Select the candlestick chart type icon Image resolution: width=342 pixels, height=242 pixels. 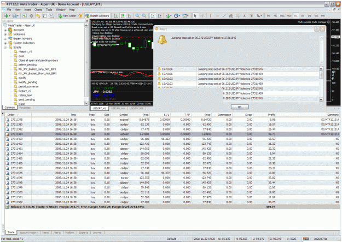(x=123, y=16)
